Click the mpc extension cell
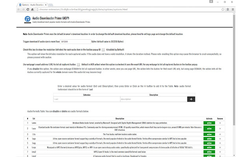This screenshot has height=157, width=252. point(34,148)
